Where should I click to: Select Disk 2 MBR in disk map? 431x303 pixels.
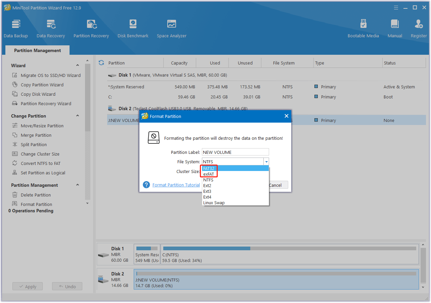115,279
